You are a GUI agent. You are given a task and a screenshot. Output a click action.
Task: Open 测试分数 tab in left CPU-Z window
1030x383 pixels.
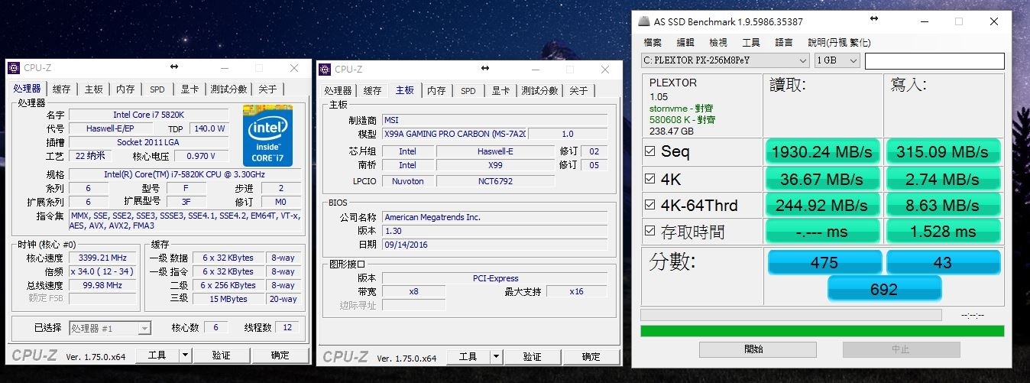point(228,89)
